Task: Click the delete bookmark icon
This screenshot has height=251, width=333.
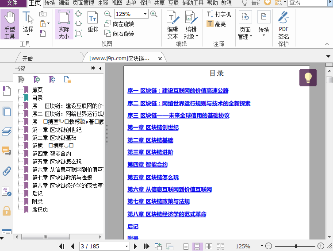Action: pyautogui.click(x=22, y=80)
